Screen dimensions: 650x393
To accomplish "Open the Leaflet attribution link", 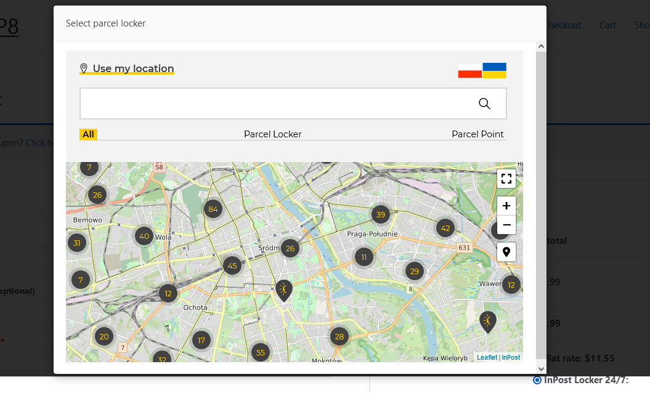I will [487, 357].
